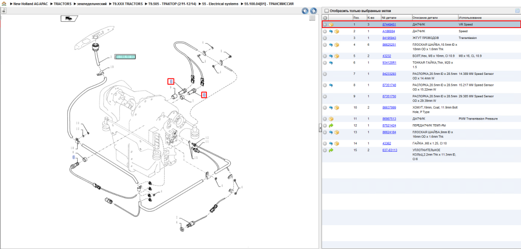
Task: Click the pin panel icon above diagram
Action: (4, 10)
